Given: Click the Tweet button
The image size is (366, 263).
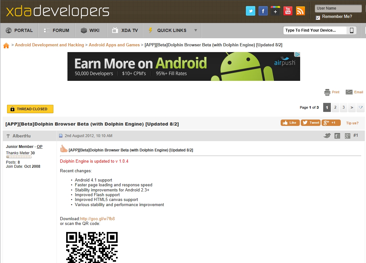Looking at the screenshot, I should pyautogui.click(x=311, y=123).
